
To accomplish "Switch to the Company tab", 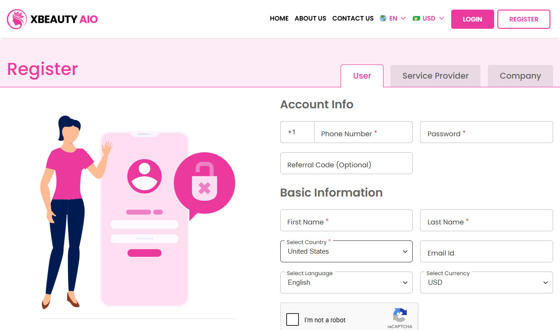I will click(520, 75).
